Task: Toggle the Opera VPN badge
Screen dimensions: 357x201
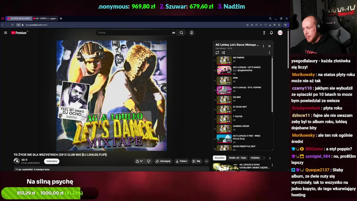Action: click(x=18, y=25)
